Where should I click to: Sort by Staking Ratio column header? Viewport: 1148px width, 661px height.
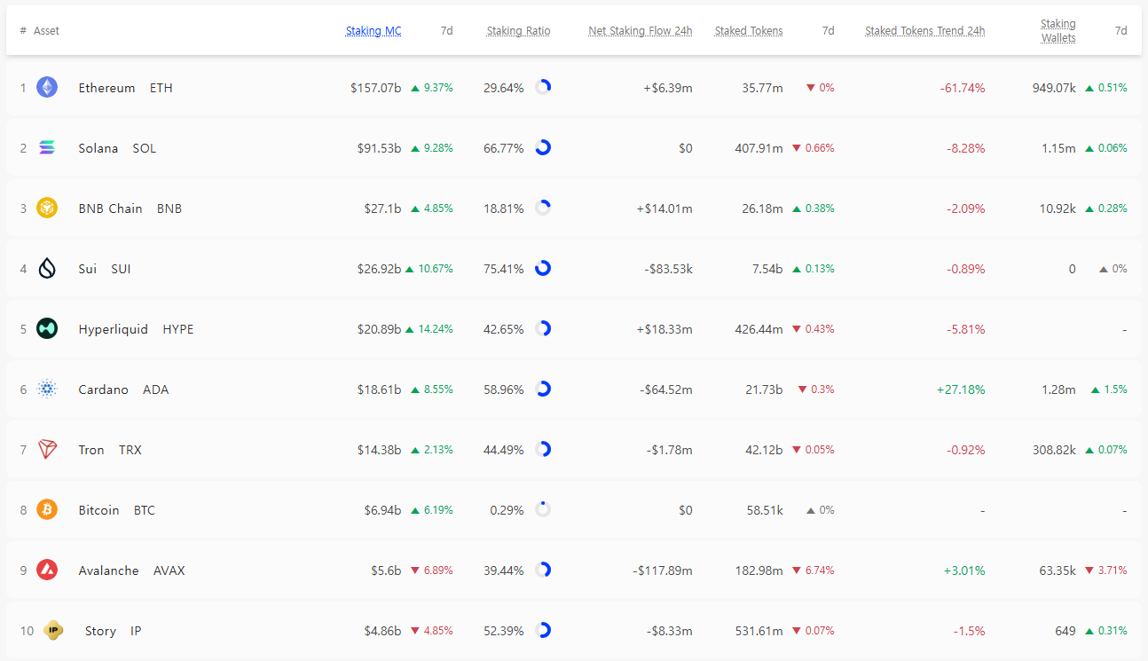(518, 31)
